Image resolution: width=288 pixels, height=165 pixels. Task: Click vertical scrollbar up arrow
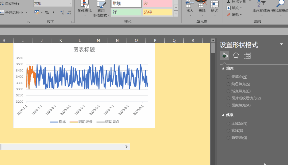pos(213,40)
